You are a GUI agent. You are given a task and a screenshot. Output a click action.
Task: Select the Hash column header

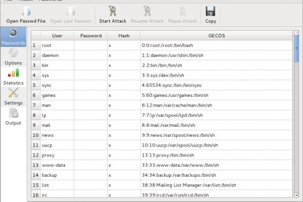[124, 36]
